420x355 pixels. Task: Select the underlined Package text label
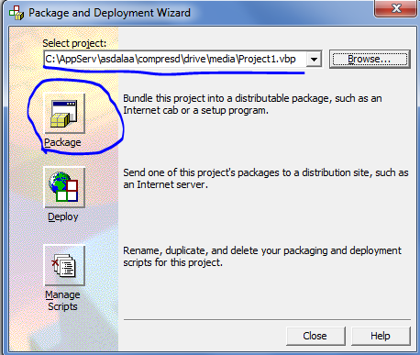pyautogui.click(x=62, y=142)
